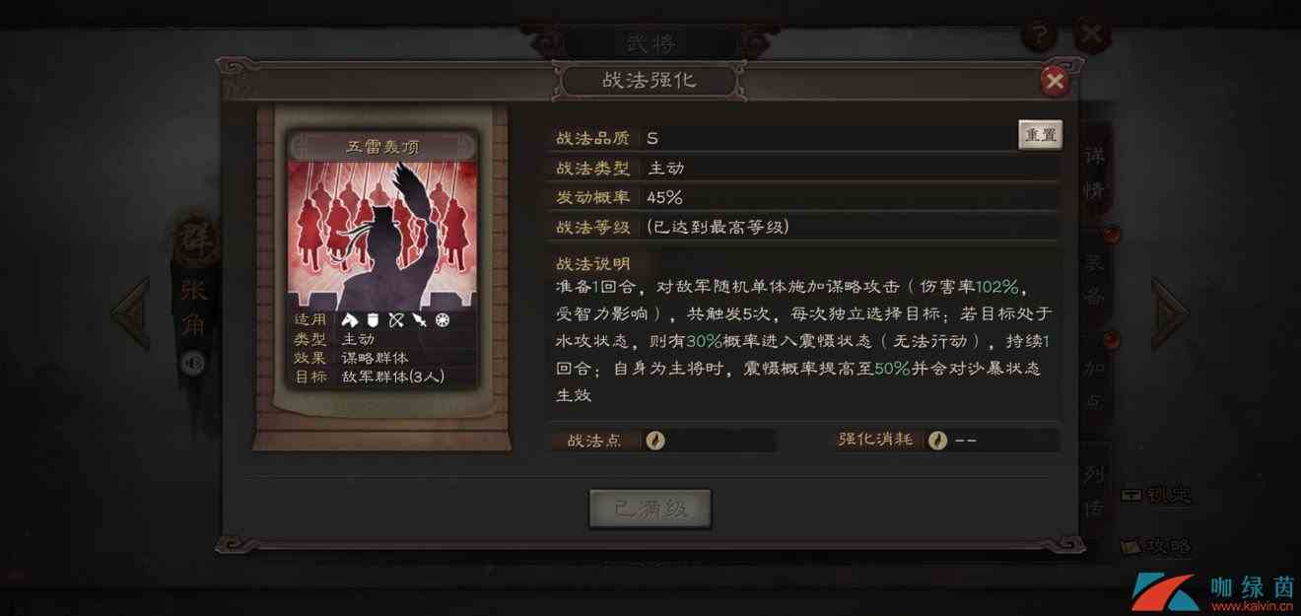This screenshot has height=616, width=1301.
Task: Click the siege wheel icon
Action: click(x=443, y=320)
